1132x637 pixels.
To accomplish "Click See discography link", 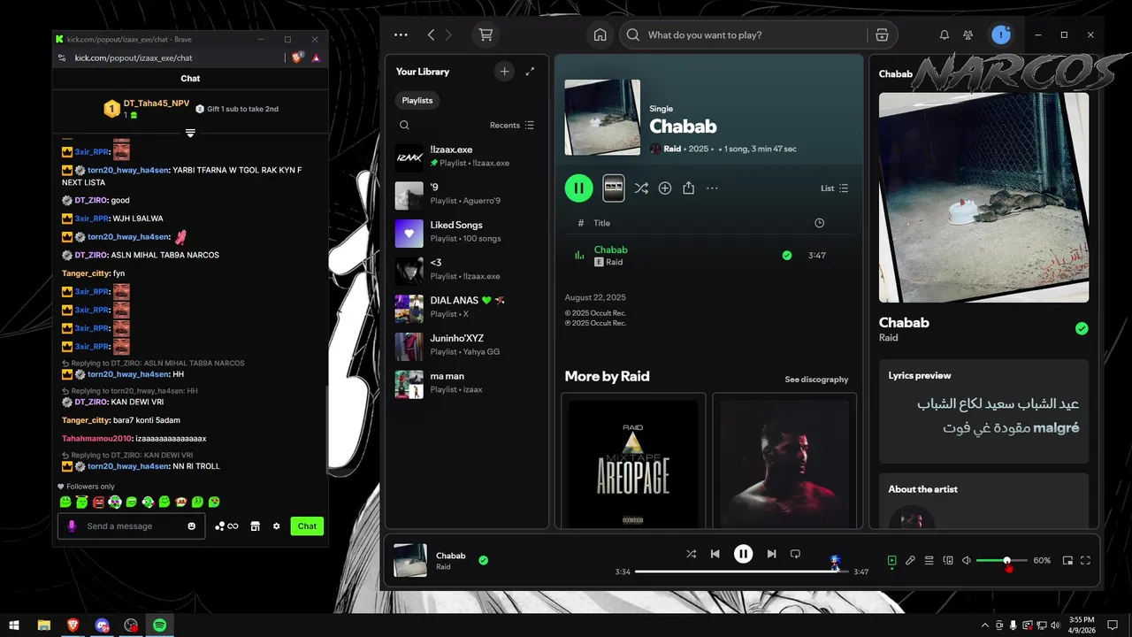I will pyautogui.click(x=816, y=380).
